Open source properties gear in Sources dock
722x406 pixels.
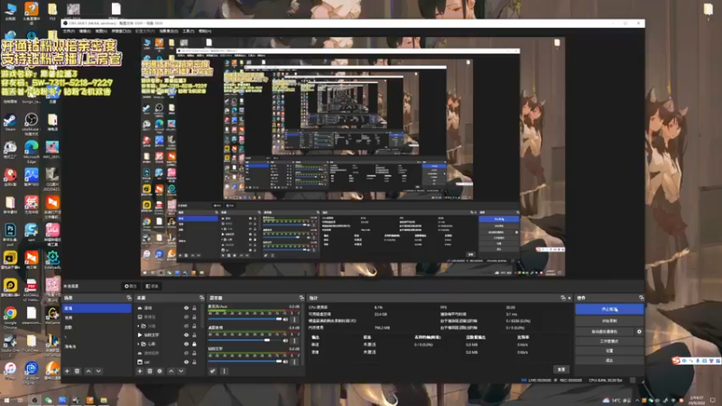[161, 371]
